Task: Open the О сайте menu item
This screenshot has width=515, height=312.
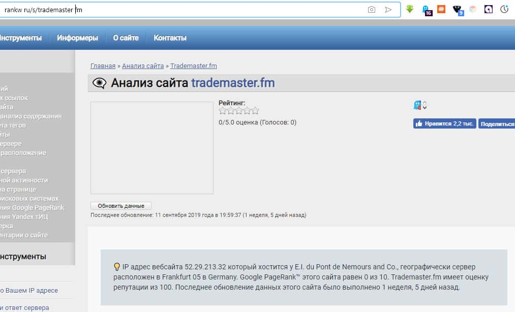Action: tap(126, 38)
